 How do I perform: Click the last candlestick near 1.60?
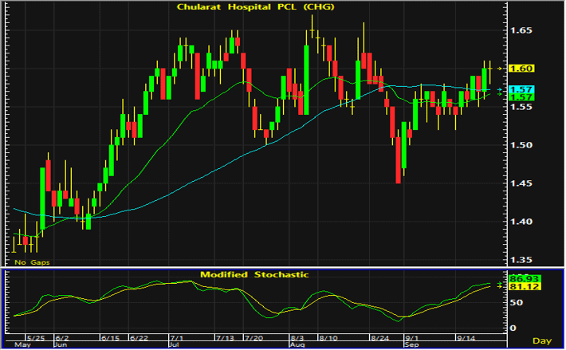click(489, 73)
